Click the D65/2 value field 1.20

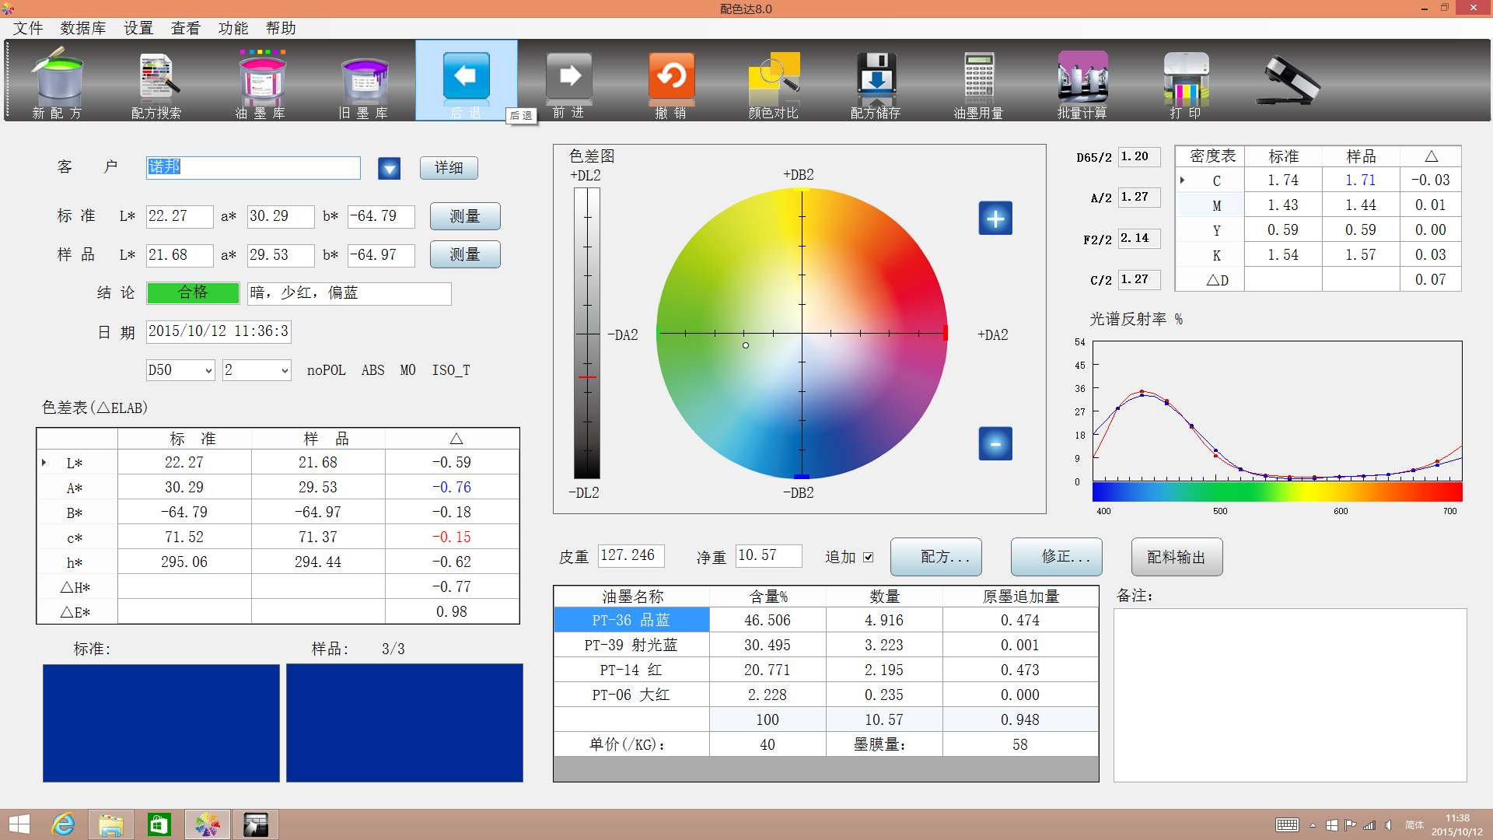(1139, 157)
